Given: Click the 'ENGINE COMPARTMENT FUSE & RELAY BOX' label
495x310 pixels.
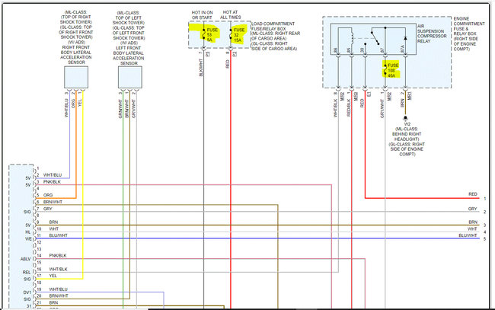Looking at the screenshot, I should 469,34.
